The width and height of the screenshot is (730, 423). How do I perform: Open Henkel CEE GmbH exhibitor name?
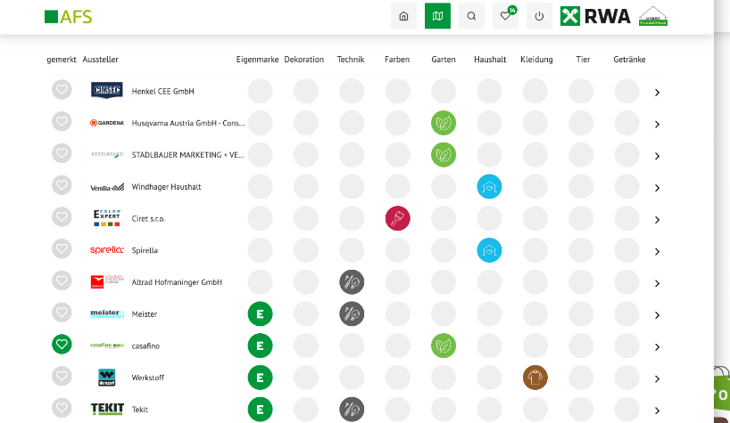(x=163, y=91)
